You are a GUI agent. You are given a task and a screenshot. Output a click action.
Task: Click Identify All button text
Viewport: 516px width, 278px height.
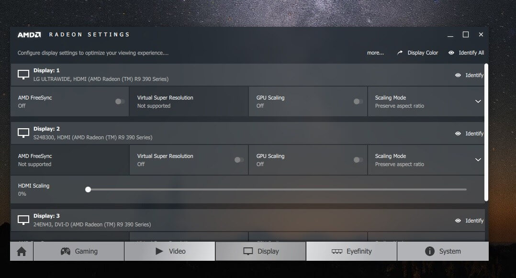471,53
